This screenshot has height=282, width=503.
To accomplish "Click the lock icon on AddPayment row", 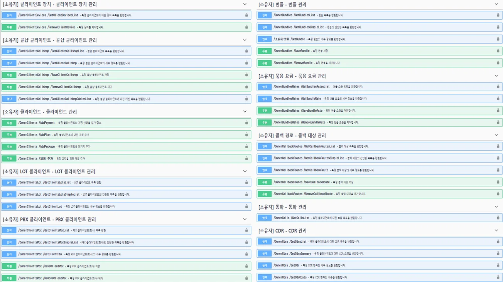I will 246,123.
